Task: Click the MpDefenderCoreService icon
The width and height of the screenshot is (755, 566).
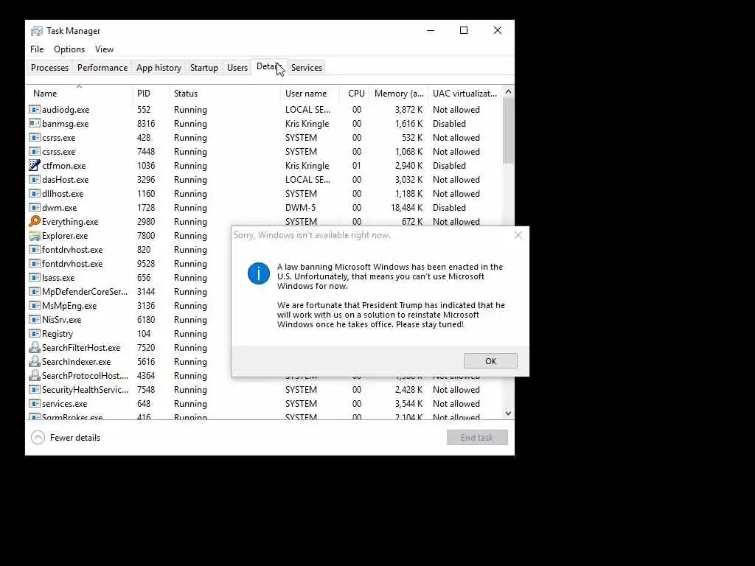Action: [34, 292]
